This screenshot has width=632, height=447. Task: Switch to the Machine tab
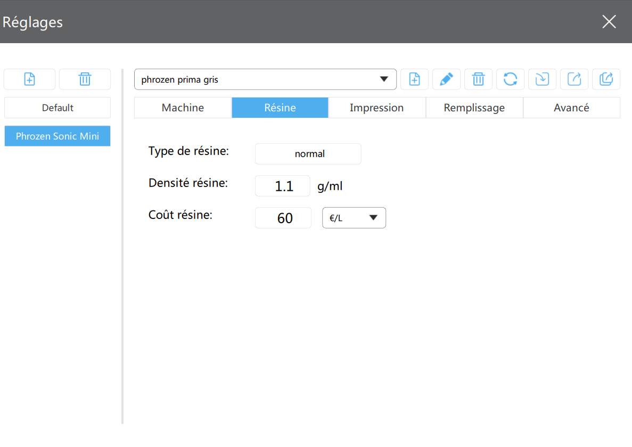183,108
